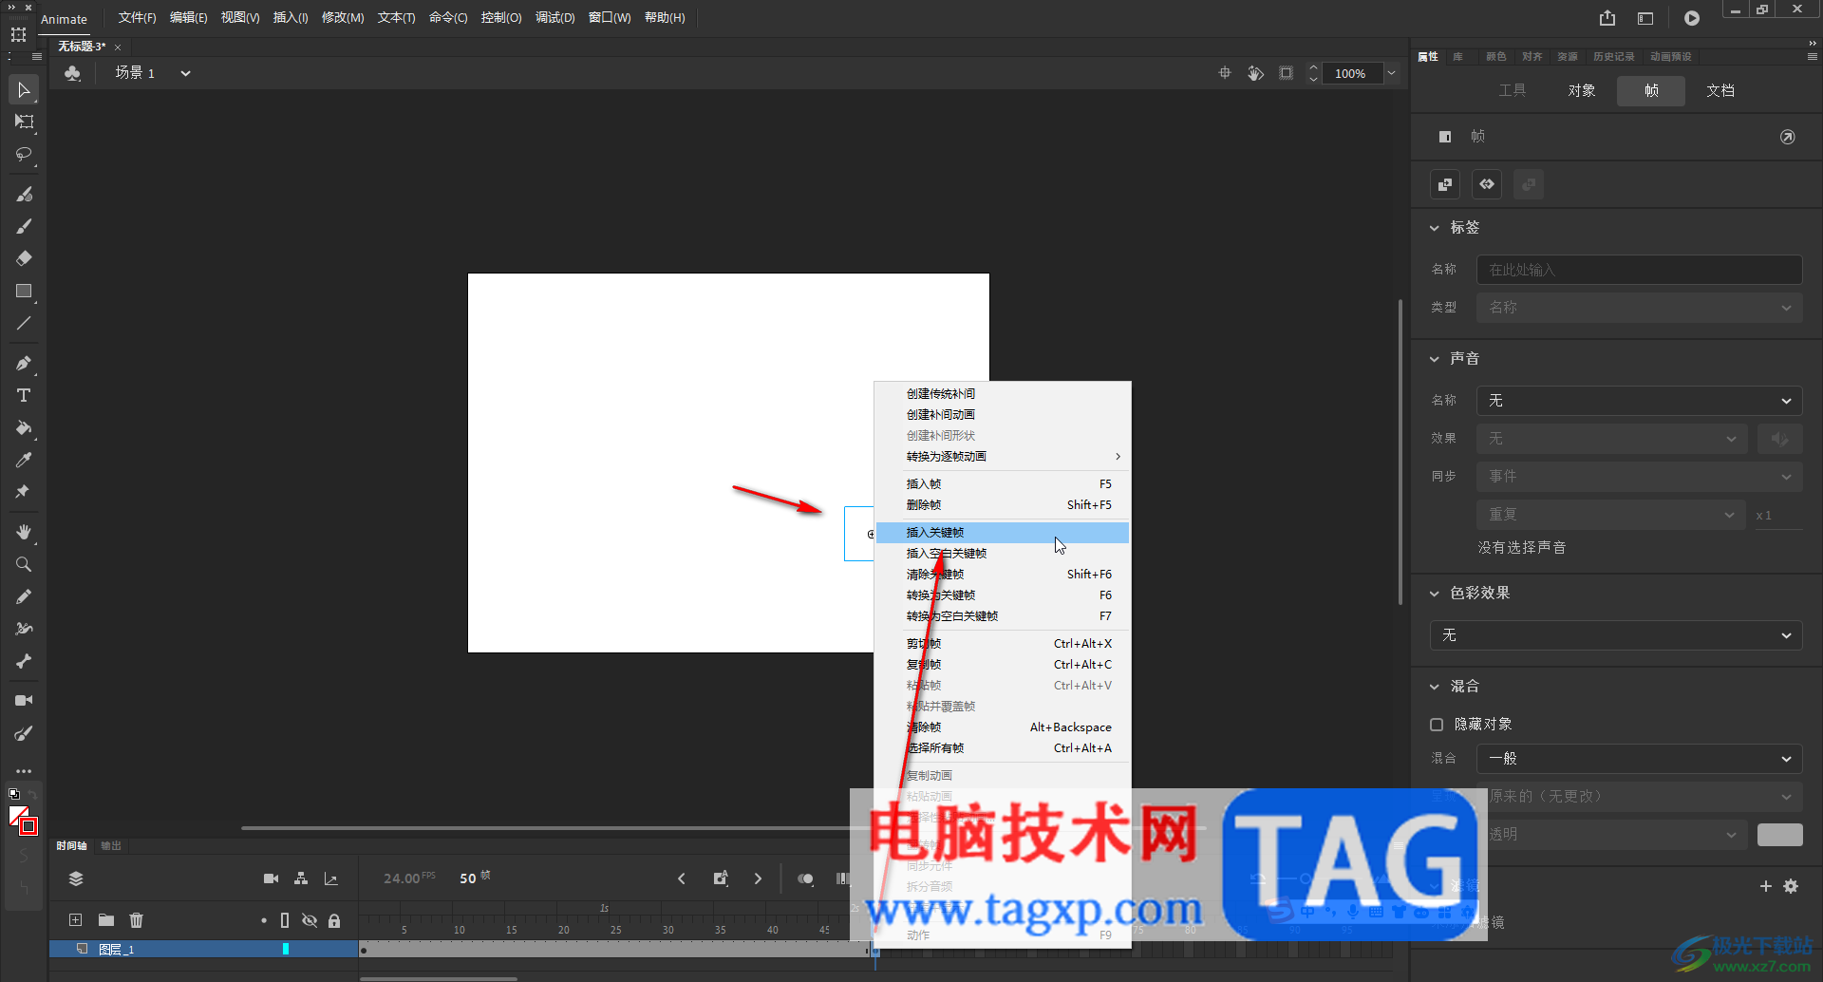This screenshot has height=982, width=1823.
Task: Select the Selection arrow tool
Action: tap(24, 90)
